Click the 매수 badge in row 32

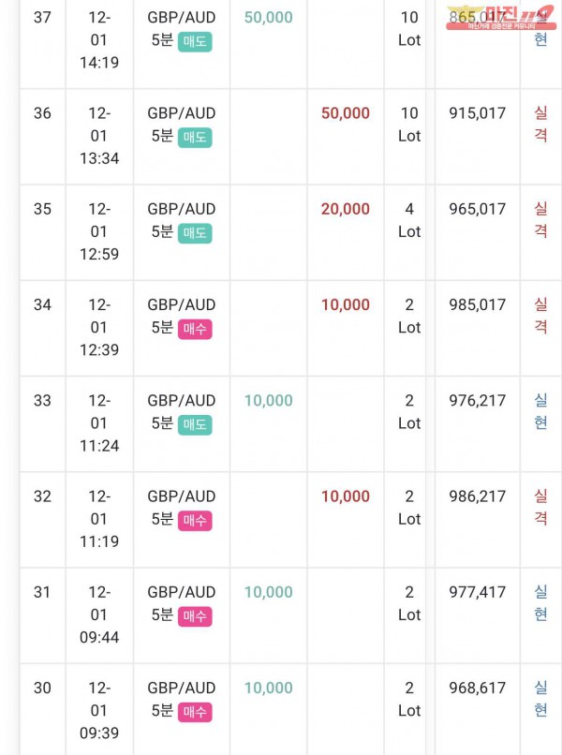click(195, 520)
